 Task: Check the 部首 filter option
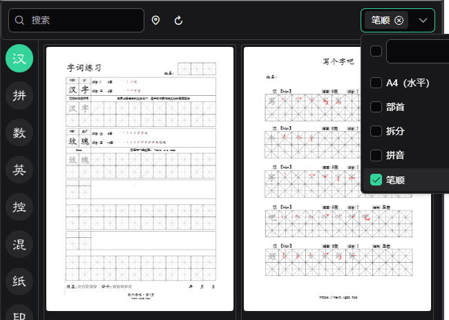[x=376, y=107]
